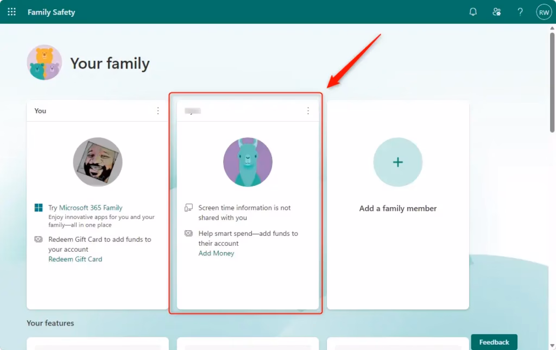Click Family Safety header title
Image resolution: width=556 pixels, height=350 pixels.
click(x=52, y=12)
